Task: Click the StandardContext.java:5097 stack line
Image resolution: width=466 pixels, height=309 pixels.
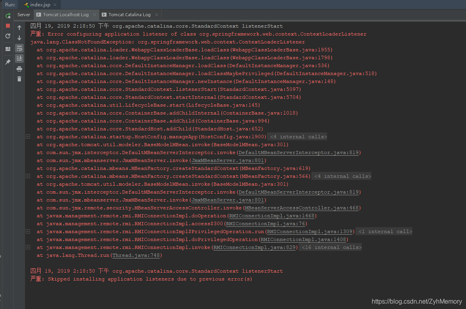Action: click(169, 89)
